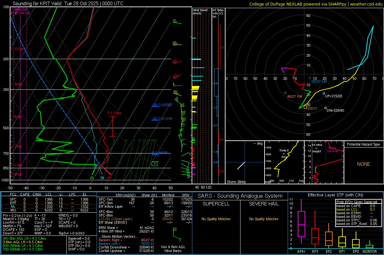The height and width of the screenshot is (255, 384).
Task: Click the 'UP=315/28' Corfidi label
Action: pos(334,96)
